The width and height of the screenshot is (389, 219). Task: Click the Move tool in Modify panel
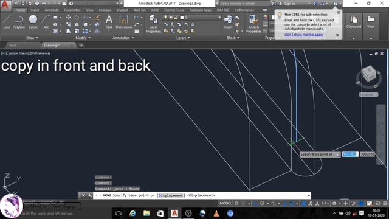[x=69, y=18]
